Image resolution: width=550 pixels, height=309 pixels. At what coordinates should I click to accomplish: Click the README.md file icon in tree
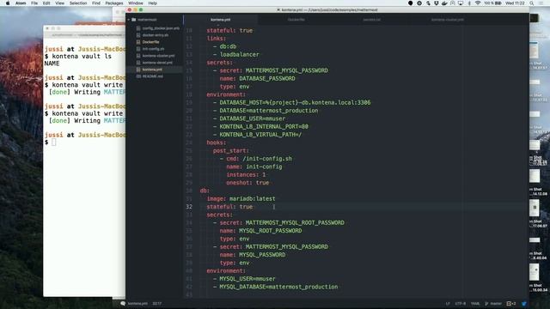138,76
